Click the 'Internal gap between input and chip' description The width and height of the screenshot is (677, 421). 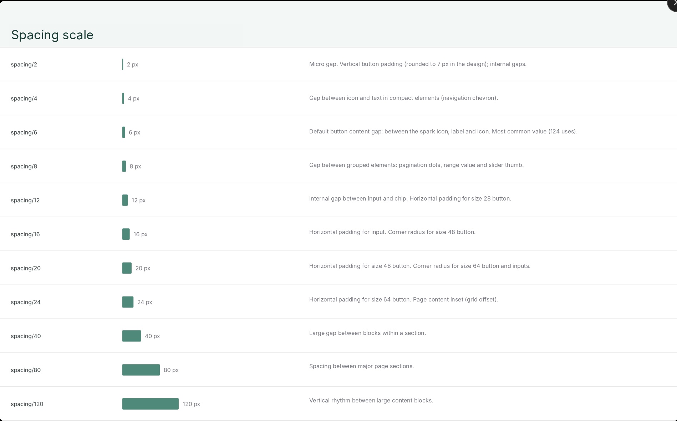click(x=410, y=199)
